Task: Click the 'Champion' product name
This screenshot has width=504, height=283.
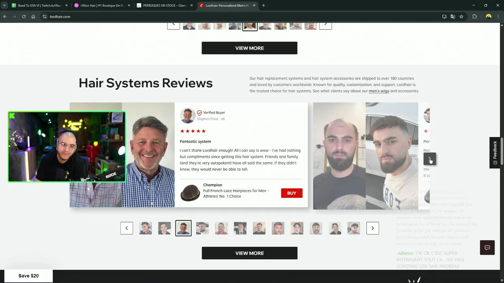Action: pos(213,185)
